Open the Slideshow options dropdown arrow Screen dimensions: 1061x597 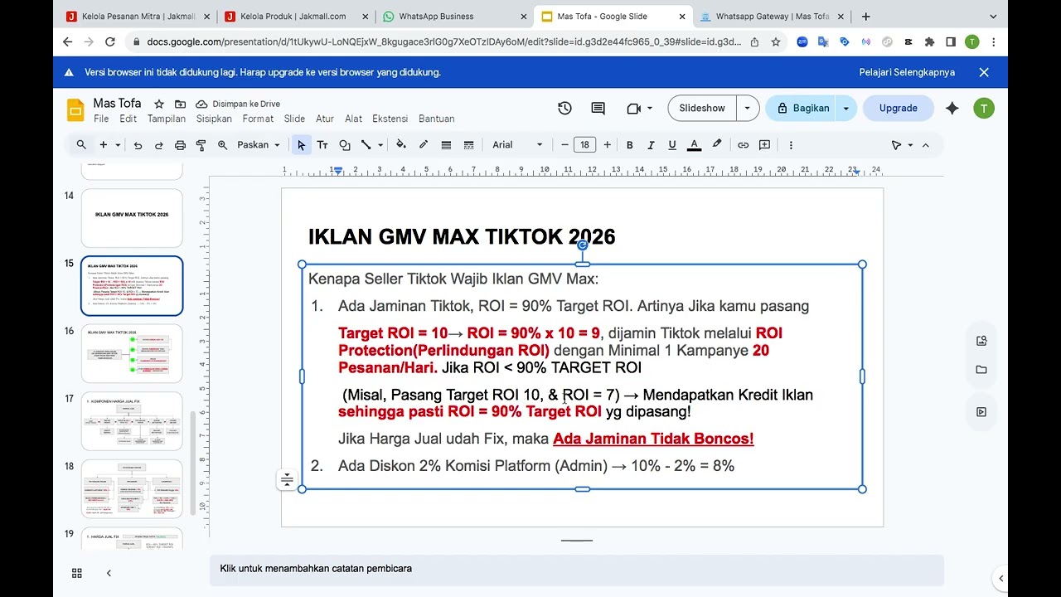pyautogui.click(x=748, y=108)
